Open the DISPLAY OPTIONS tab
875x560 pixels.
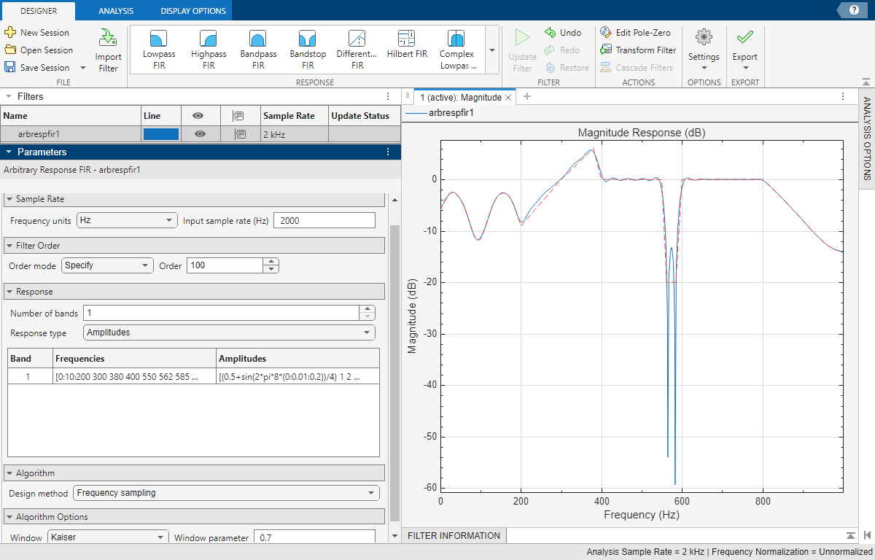191,11
